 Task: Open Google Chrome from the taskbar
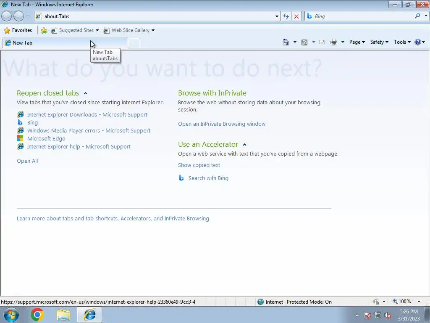coord(37,315)
